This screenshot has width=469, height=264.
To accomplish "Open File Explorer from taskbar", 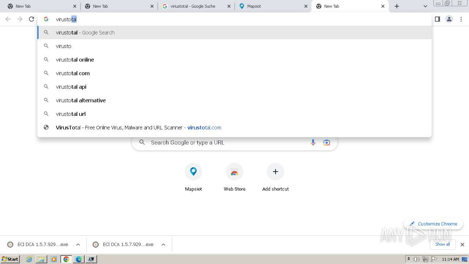I will pyautogui.click(x=41, y=259).
